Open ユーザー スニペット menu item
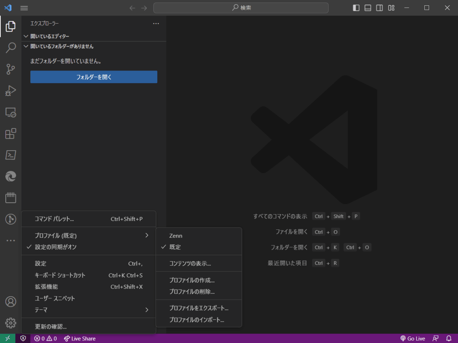Viewport: 458px width, 343px height. pyautogui.click(x=89, y=298)
